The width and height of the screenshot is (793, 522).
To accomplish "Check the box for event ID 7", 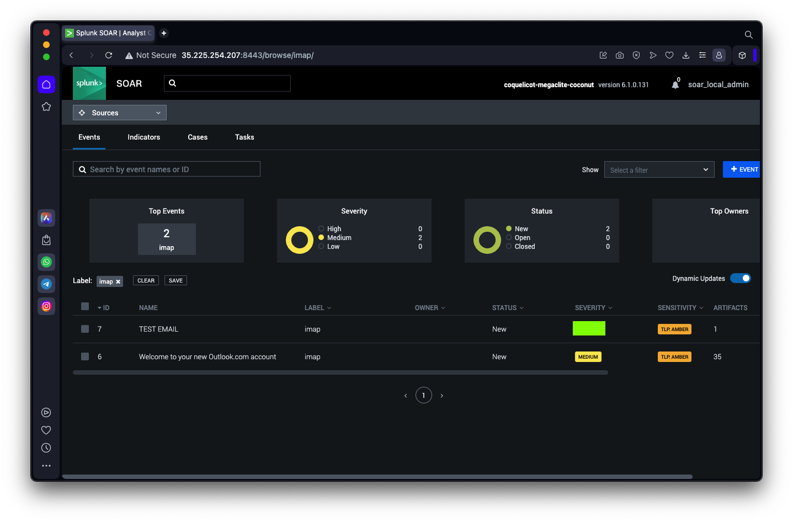I will point(85,329).
